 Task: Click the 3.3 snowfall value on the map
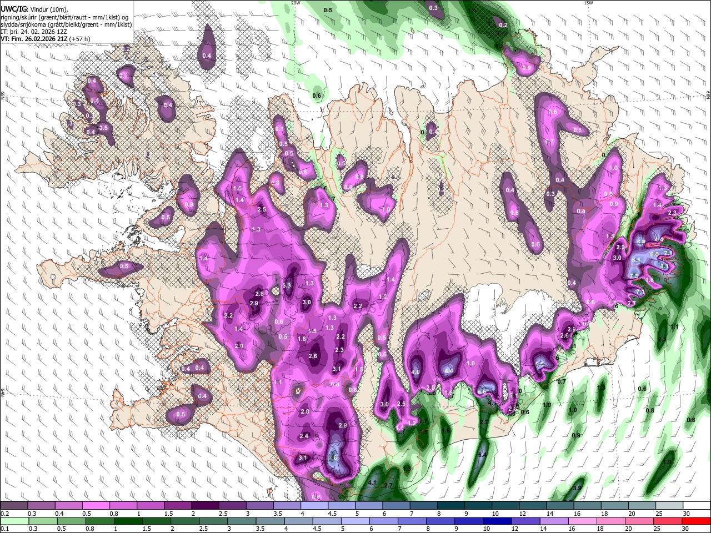287,285
